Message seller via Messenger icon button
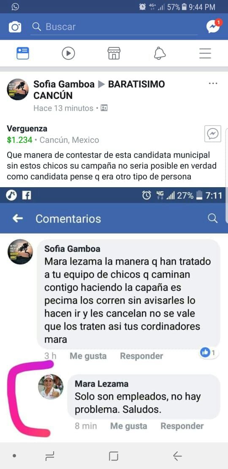Image resolution: width=228 pixels, height=469 pixels. 213,134
